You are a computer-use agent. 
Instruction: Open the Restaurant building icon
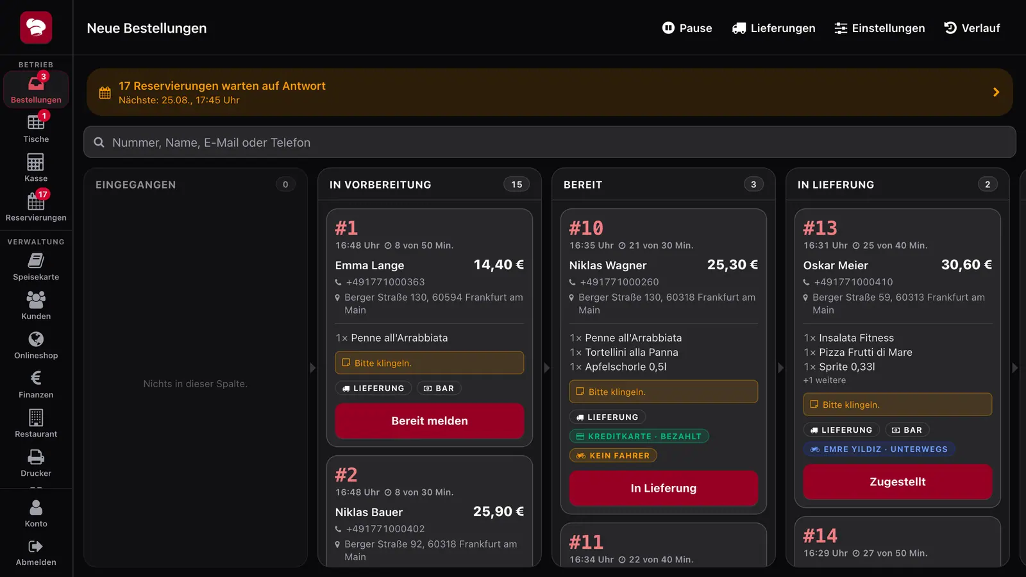pyautogui.click(x=36, y=417)
